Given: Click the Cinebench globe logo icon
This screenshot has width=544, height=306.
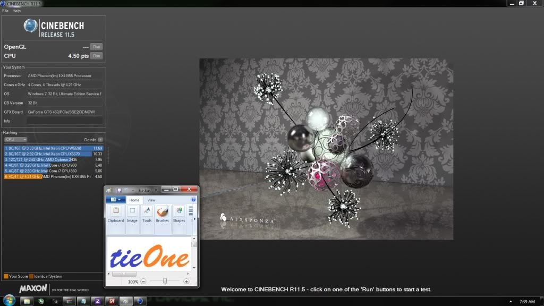Looking at the screenshot, I should (30, 25).
